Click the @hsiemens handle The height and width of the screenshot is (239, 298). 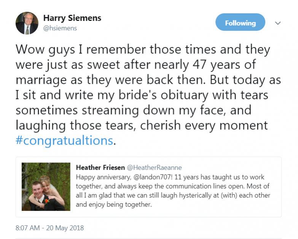click(x=60, y=28)
